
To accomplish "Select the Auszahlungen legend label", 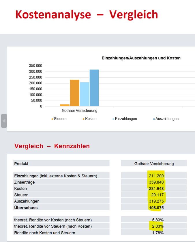I will (167, 119).
